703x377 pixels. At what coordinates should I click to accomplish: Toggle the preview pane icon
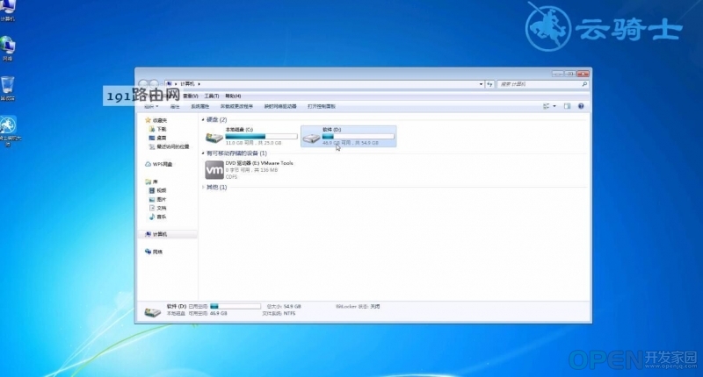click(x=567, y=106)
